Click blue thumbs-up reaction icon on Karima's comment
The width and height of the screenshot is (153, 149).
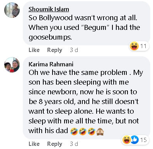point(135,140)
